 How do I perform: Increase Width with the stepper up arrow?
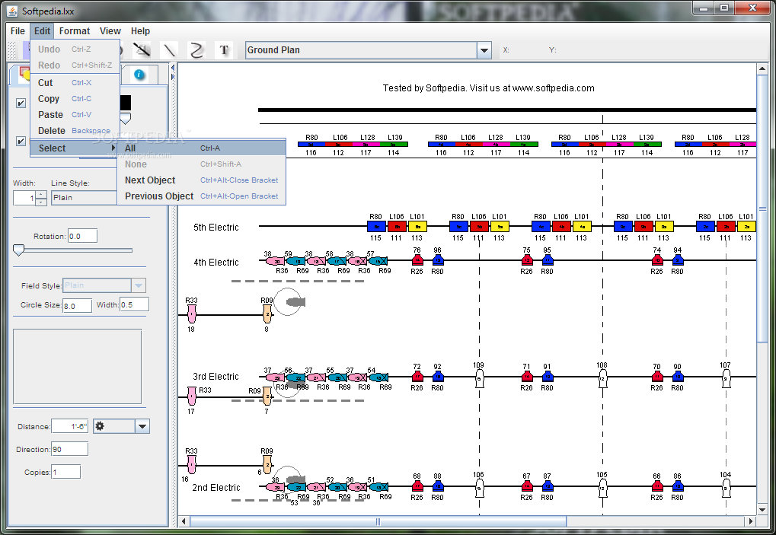point(41,194)
